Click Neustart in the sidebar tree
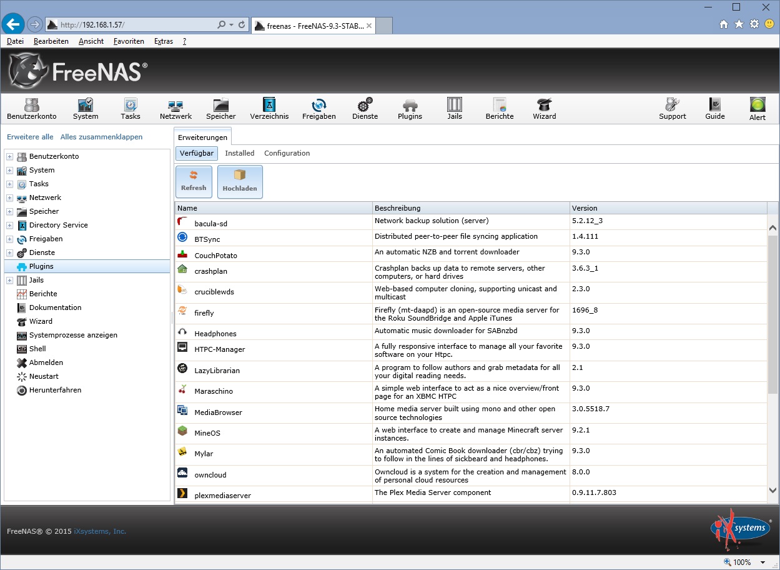 [x=44, y=376]
